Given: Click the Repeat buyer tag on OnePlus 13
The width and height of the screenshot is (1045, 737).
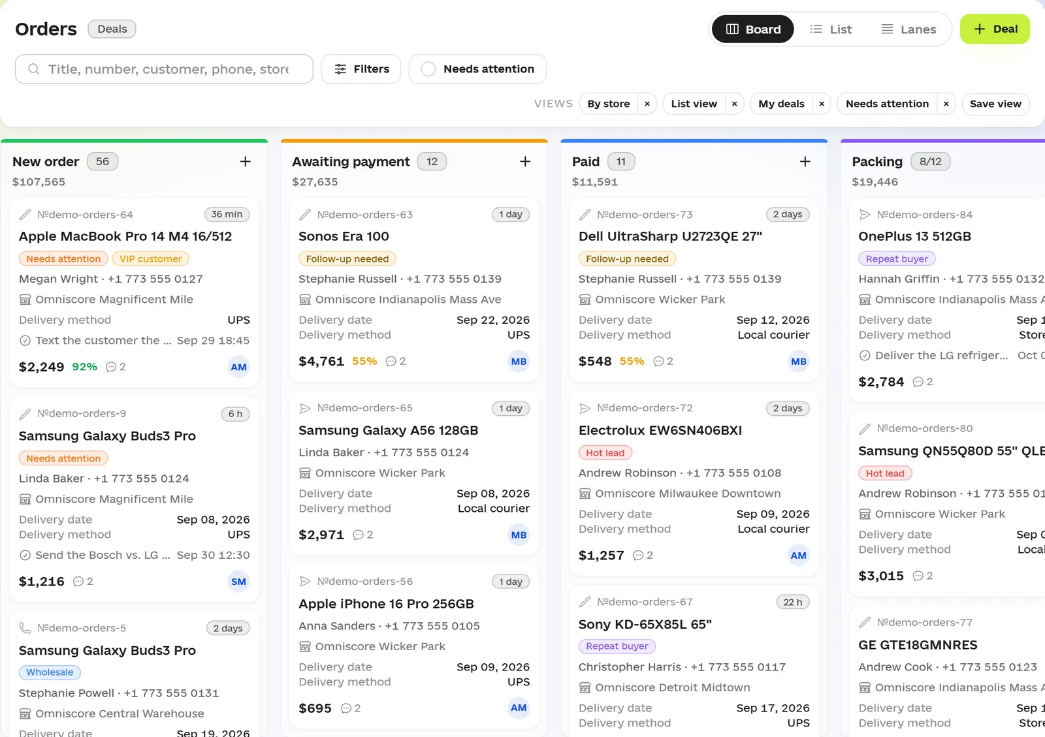Looking at the screenshot, I should [x=897, y=259].
